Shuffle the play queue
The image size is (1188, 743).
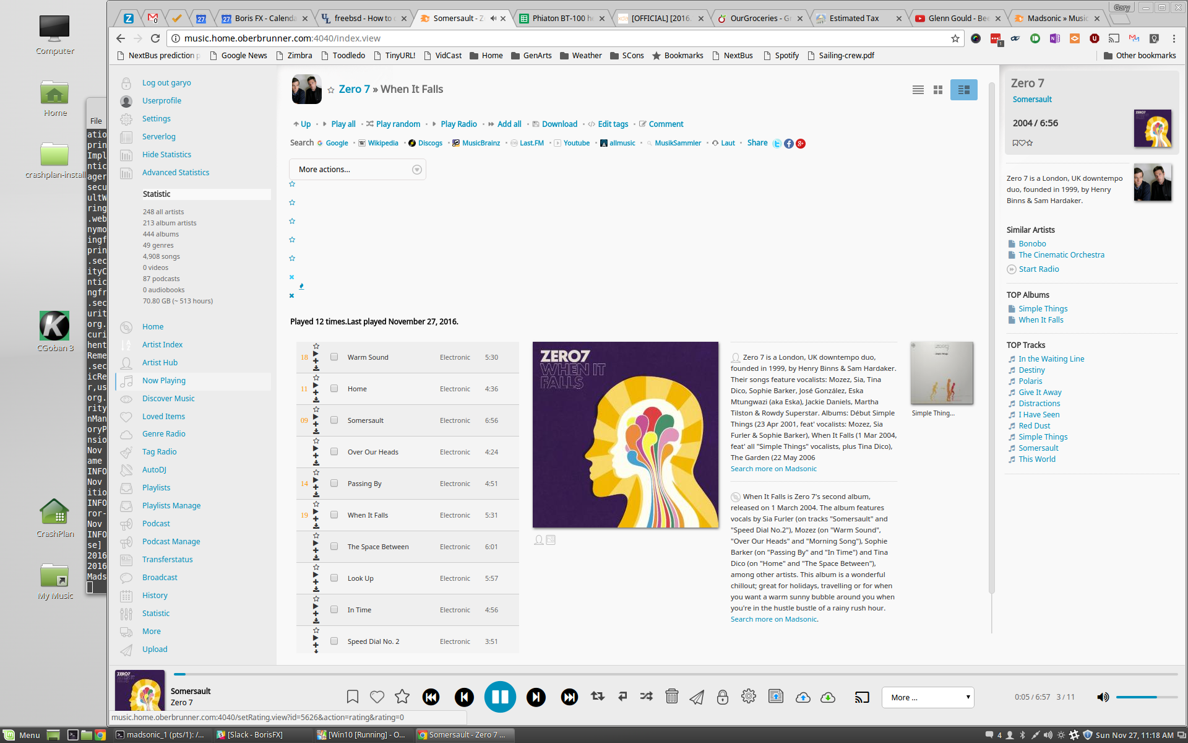pos(647,696)
